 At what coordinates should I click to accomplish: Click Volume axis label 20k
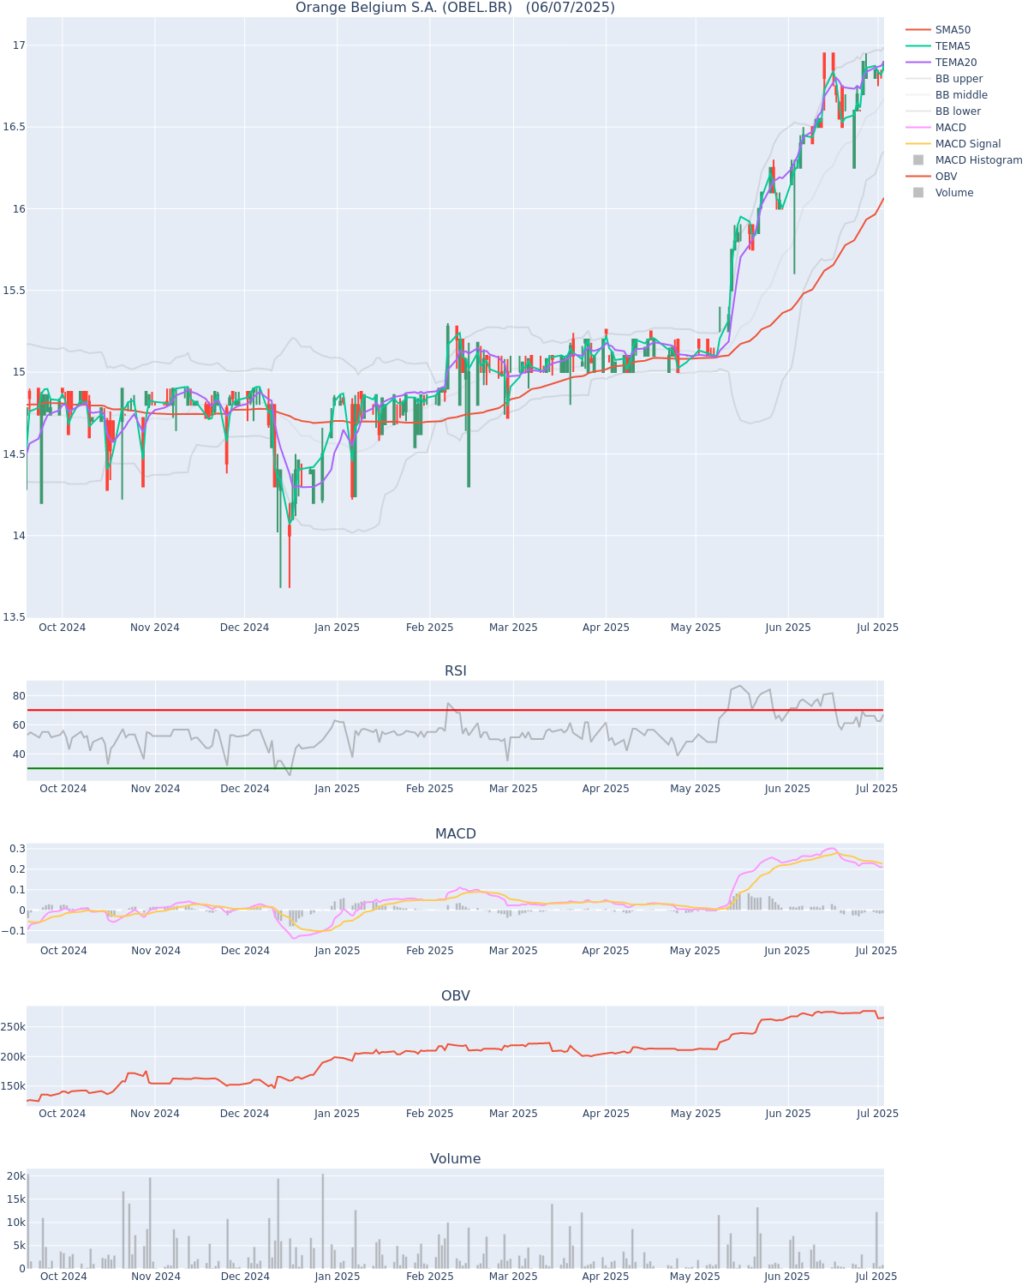pos(16,1176)
